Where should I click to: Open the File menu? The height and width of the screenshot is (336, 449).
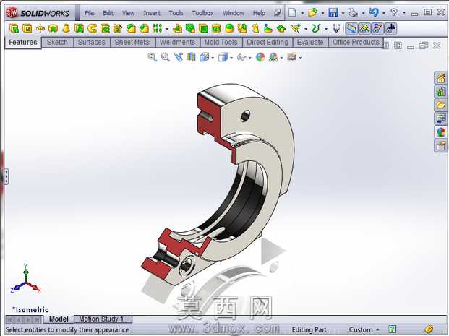[89, 13]
